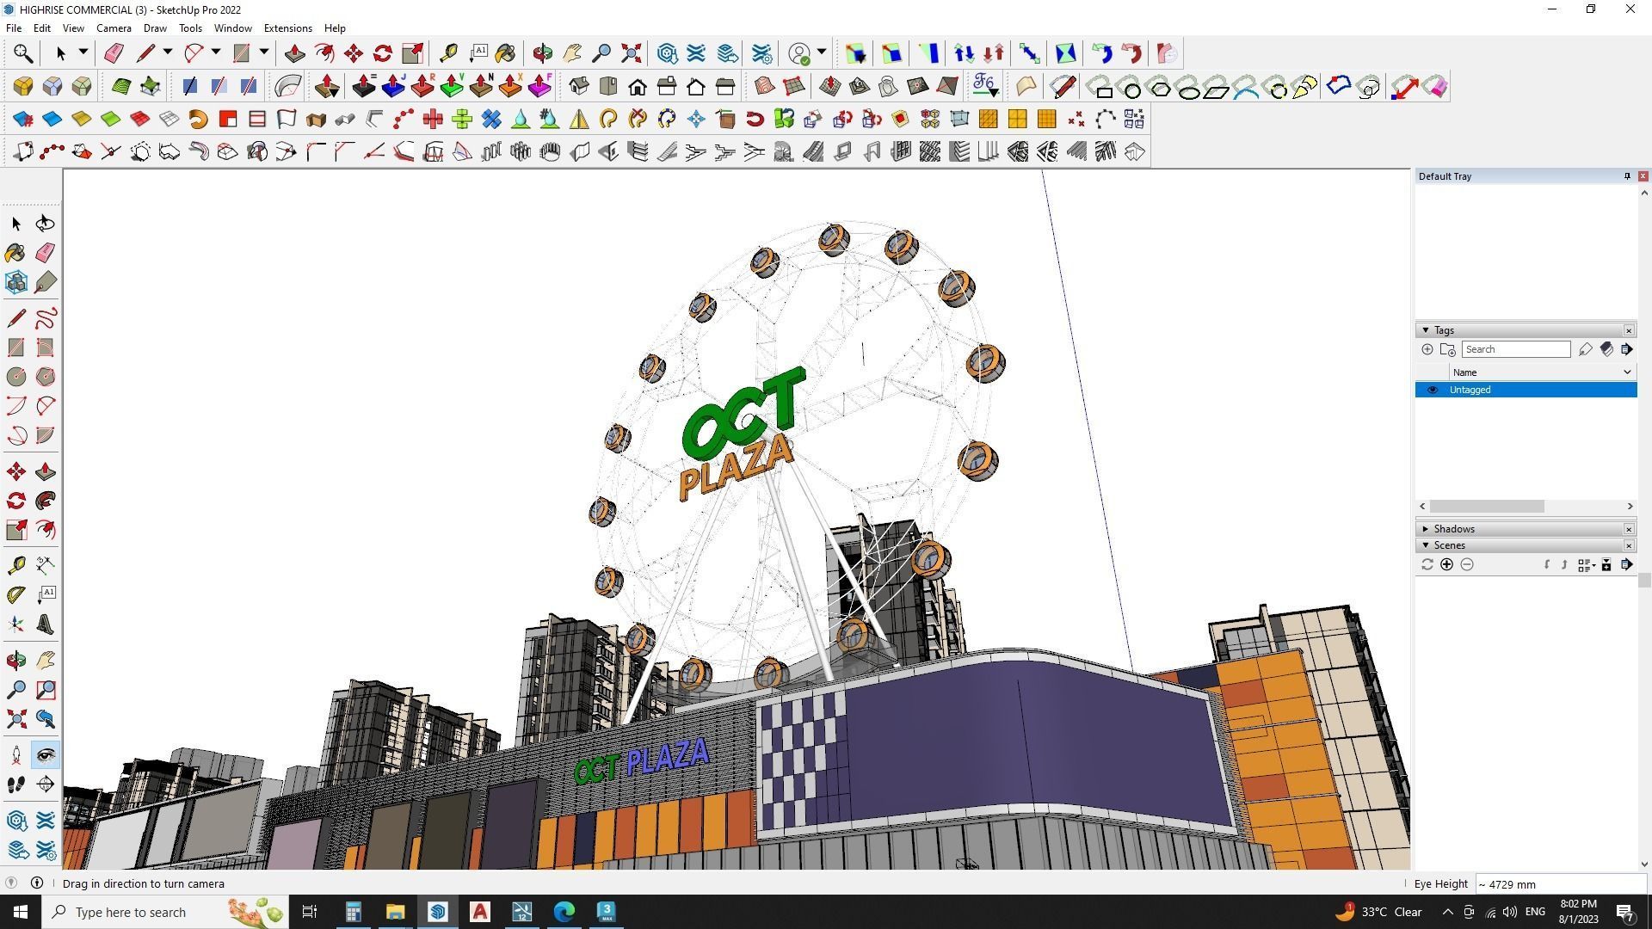
Task: Open the Draw menu
Action: coord(155,28)
